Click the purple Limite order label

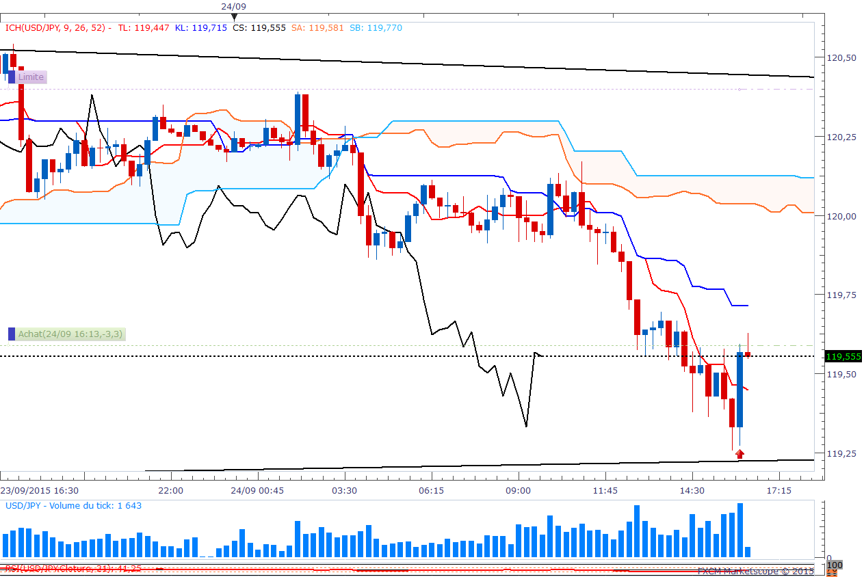[x=31, y=77]
